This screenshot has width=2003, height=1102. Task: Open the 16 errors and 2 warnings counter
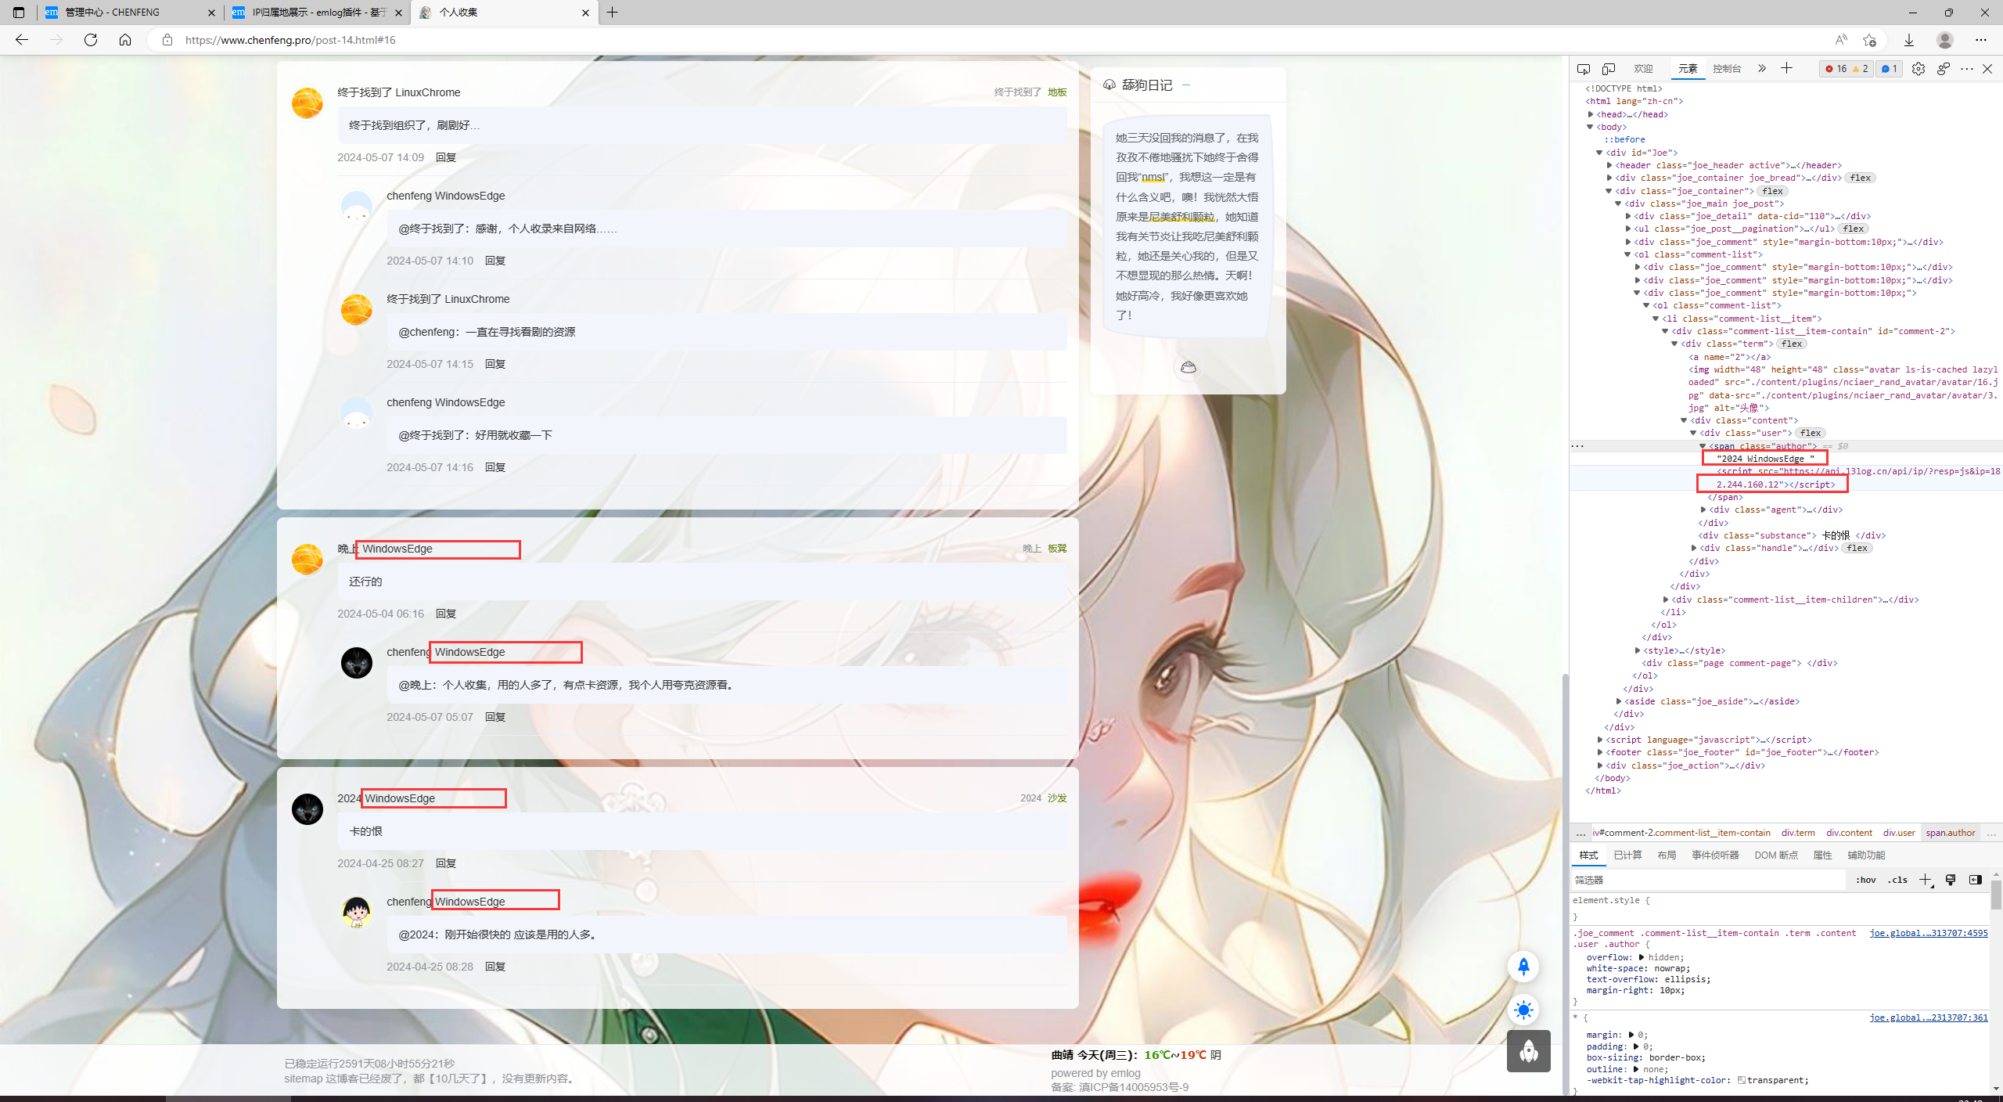pyautogui.click(x=1847, y=69)
